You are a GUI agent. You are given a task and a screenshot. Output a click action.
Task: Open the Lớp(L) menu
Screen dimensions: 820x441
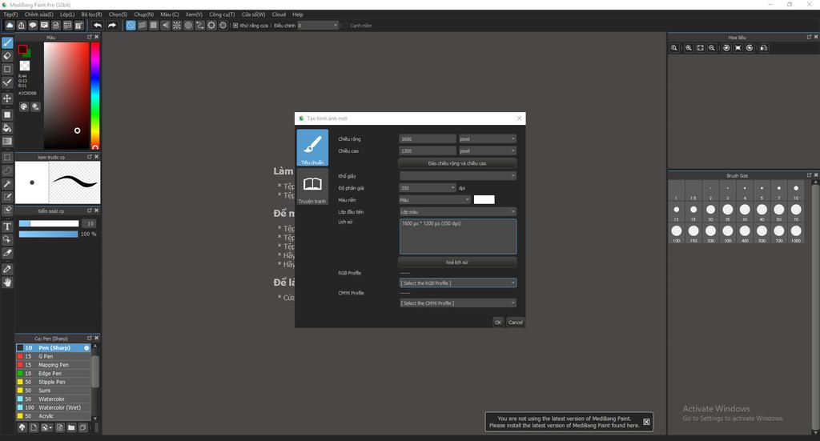tap(67, 14)
